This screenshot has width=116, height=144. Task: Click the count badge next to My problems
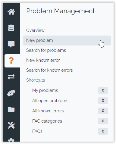click(x=103, y=90)
